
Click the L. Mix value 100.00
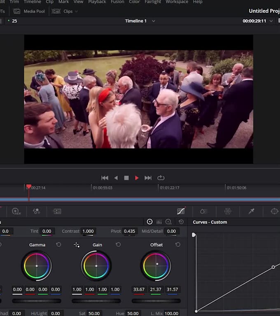point(171,314)
